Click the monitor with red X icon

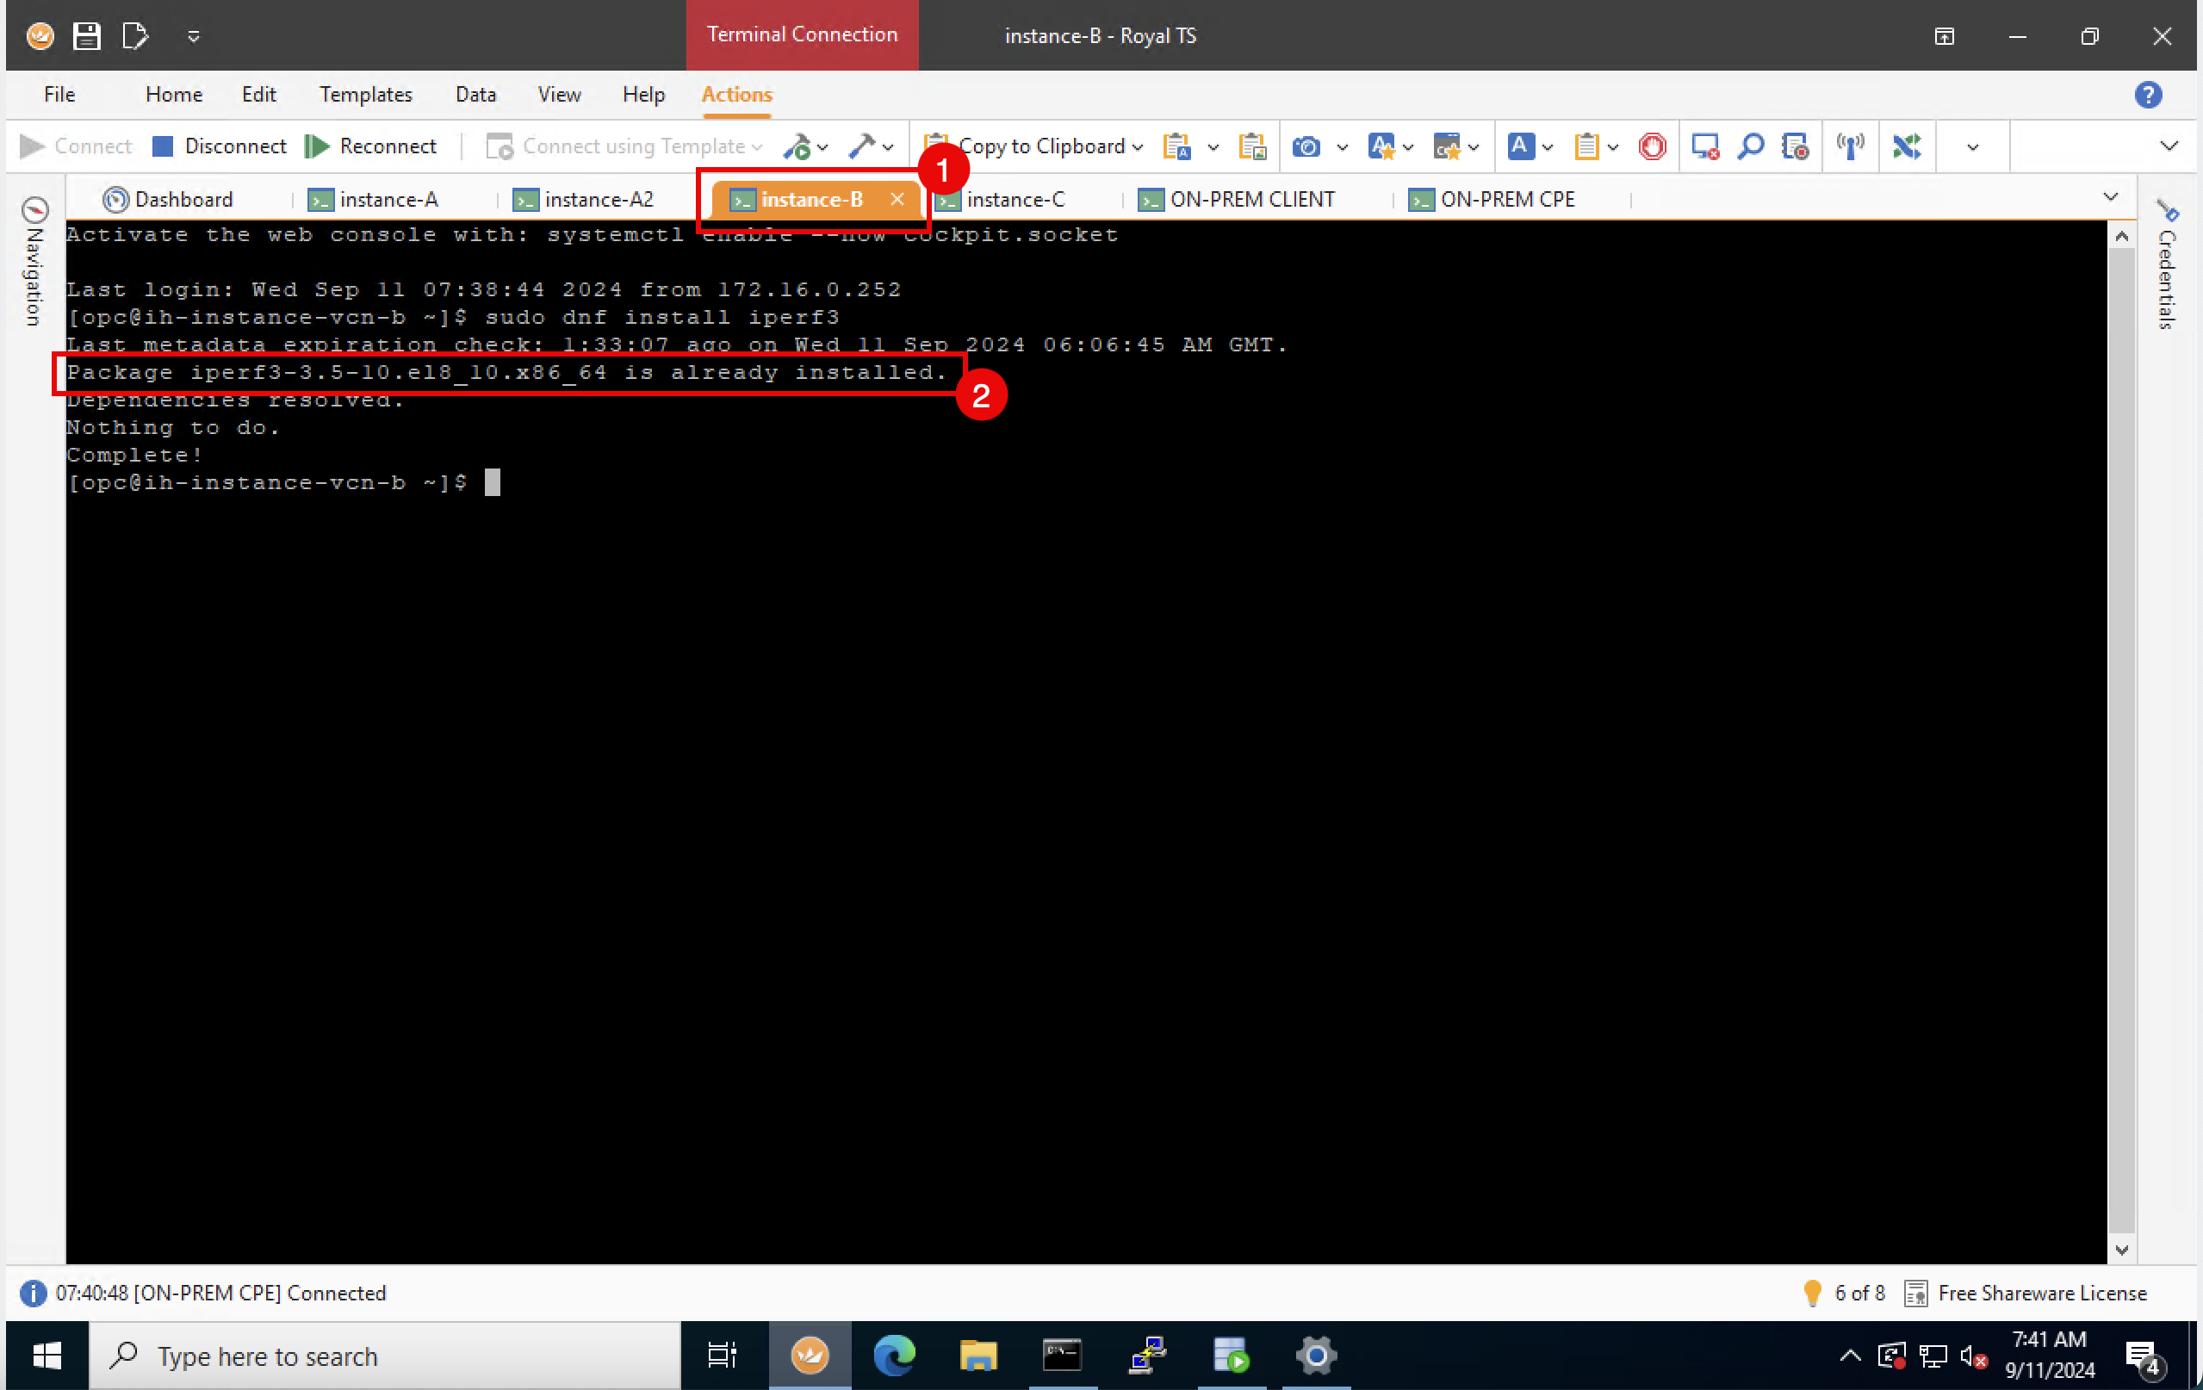1704,146
